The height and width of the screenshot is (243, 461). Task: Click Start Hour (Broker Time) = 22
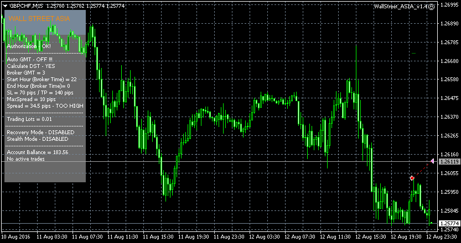[42, 79]
